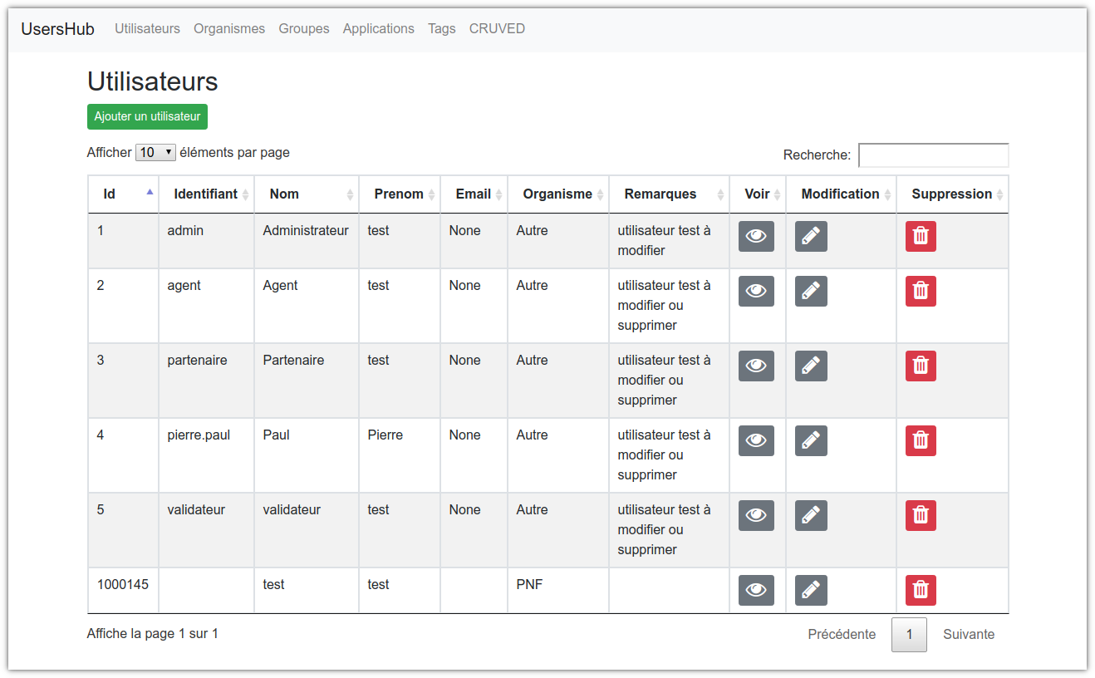
Task: Open the Utilisateurs menu item
Action: click(147, 28)
